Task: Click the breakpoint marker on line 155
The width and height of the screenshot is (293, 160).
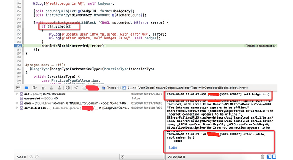Action: pos(19,46)
